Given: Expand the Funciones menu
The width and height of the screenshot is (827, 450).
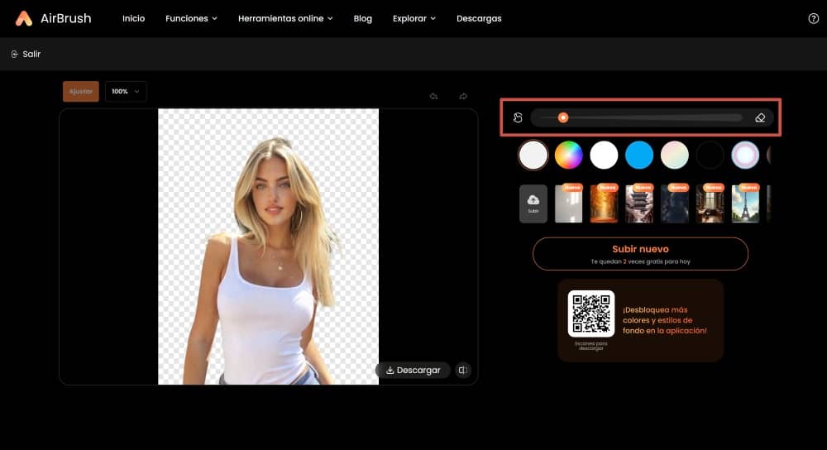Looking at the screenshot, I should (x=191, y=18).
